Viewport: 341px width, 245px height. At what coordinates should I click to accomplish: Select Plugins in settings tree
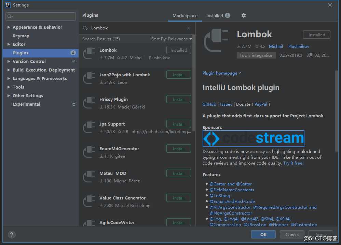coord(41,53)
